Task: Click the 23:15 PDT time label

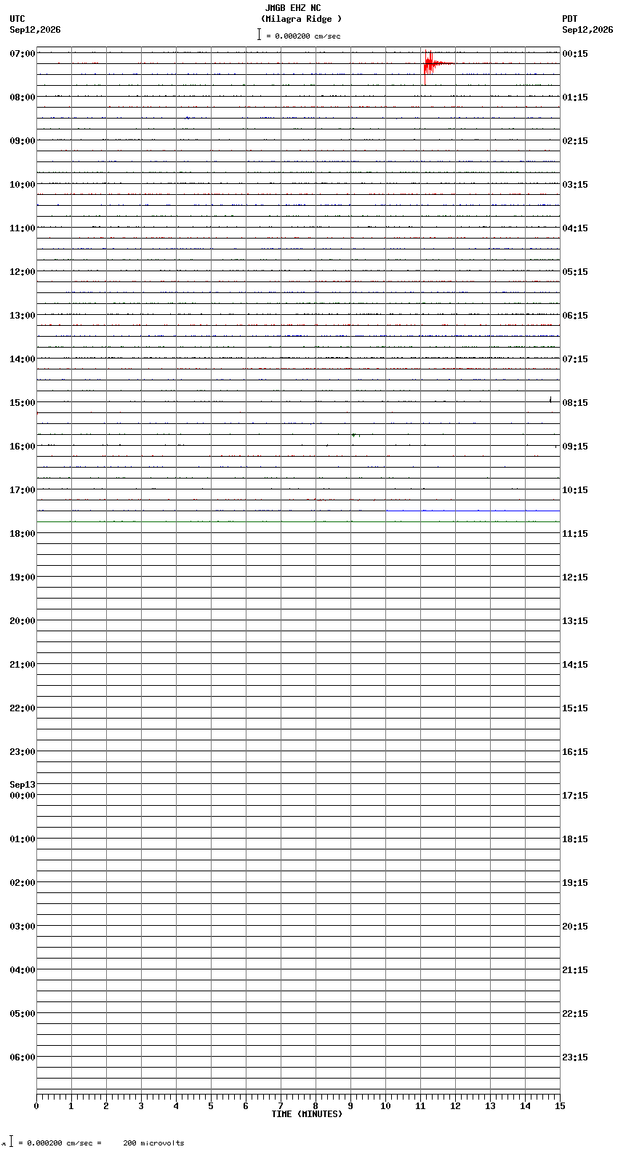Action: [575, 1057]
